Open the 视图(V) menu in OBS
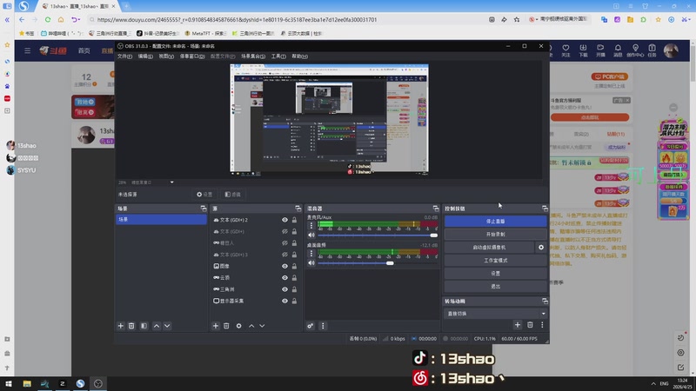The height and width of the screenshot is (391, 696). click(x=166, y=56)
